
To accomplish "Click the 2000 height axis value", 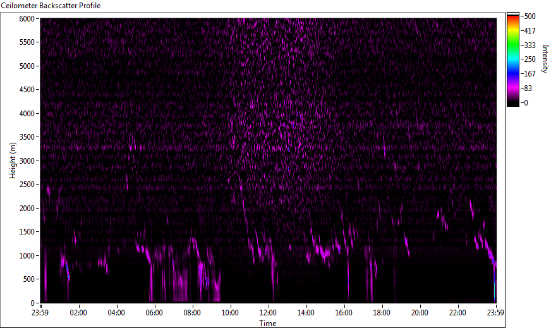I will tap(27, 209).
